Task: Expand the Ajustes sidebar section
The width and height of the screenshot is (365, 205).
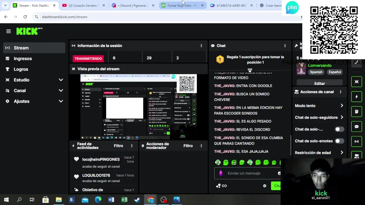Action: tap(34, 101)
